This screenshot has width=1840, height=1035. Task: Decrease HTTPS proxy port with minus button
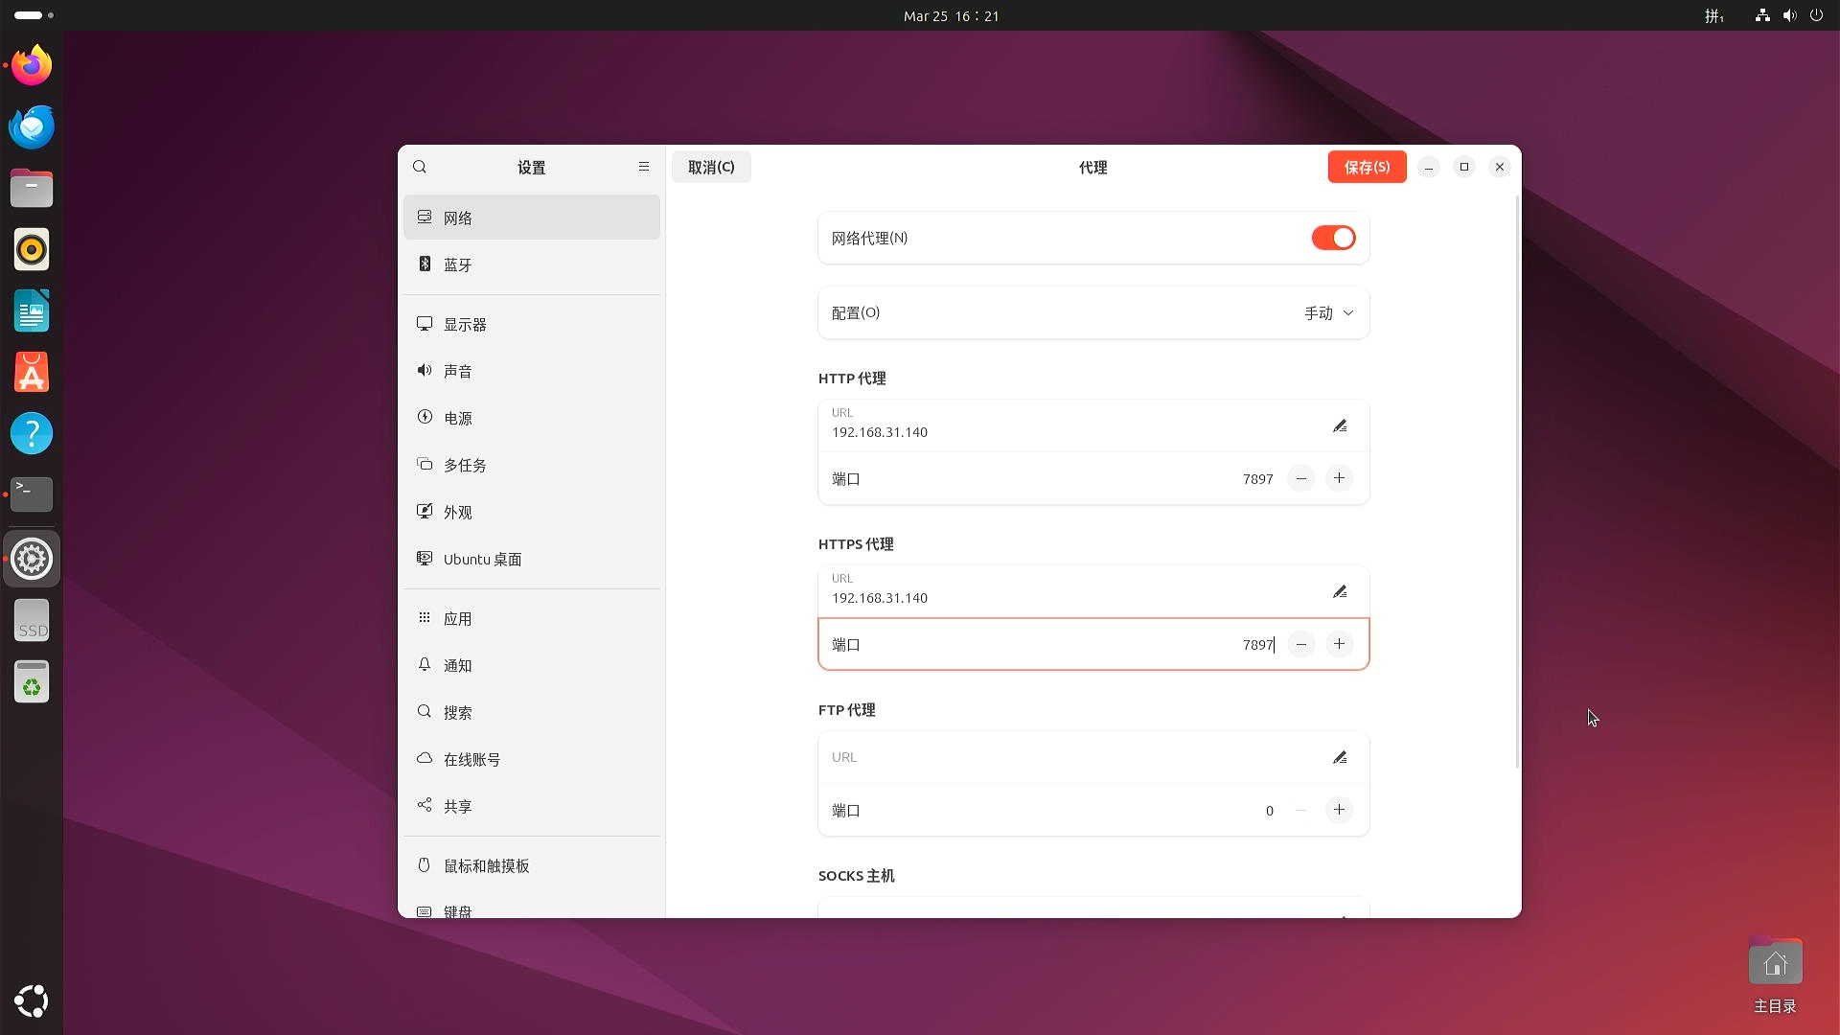[1300, 644]
